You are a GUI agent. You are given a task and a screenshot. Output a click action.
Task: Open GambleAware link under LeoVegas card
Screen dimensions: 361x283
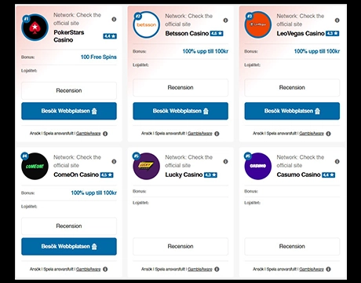click(x=312, y=134)
